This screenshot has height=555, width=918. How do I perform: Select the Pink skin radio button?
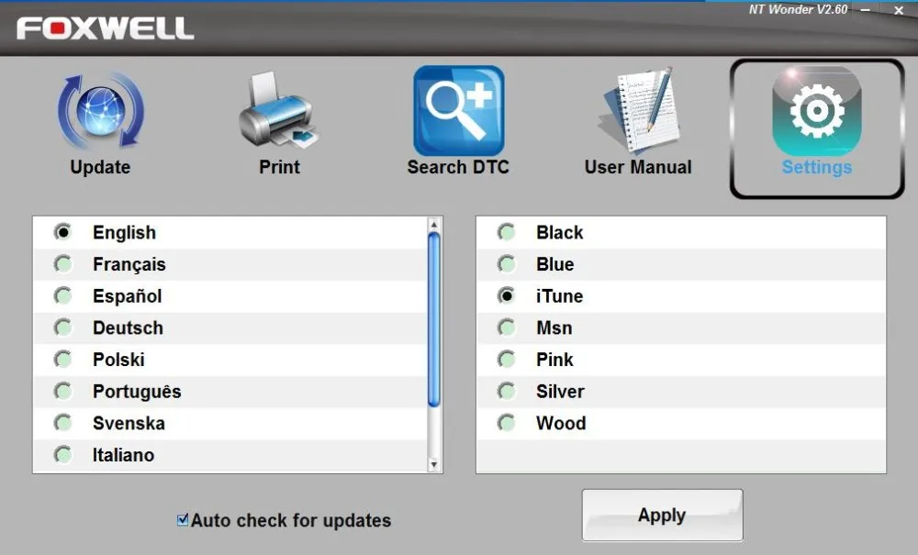[507, 359]
